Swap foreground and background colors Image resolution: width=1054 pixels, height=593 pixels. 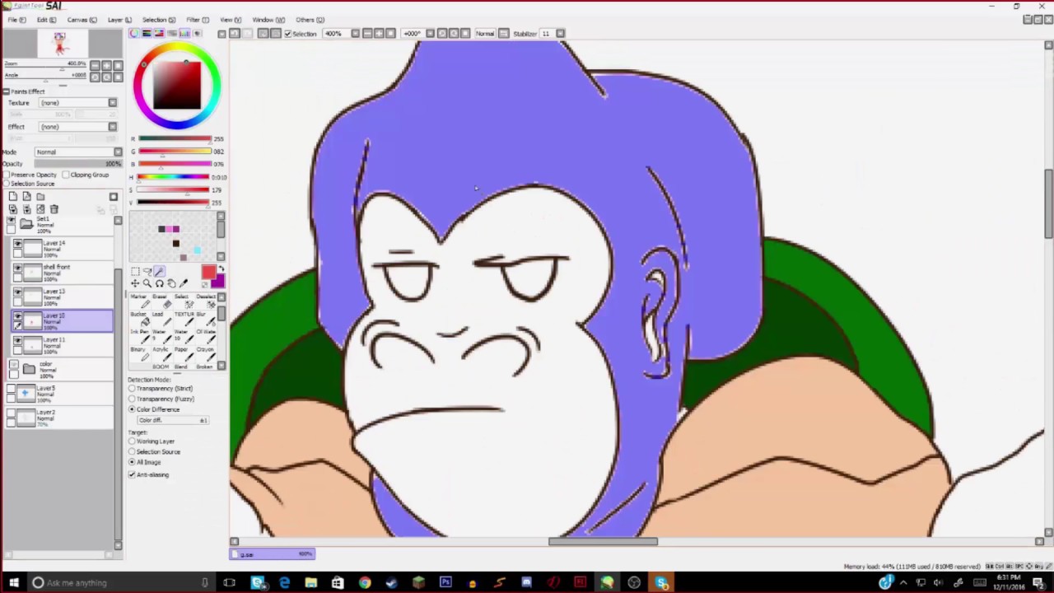220,269
